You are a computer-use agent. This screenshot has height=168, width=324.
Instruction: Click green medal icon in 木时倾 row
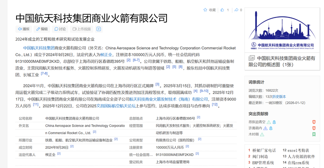click(x=314, y=135)
